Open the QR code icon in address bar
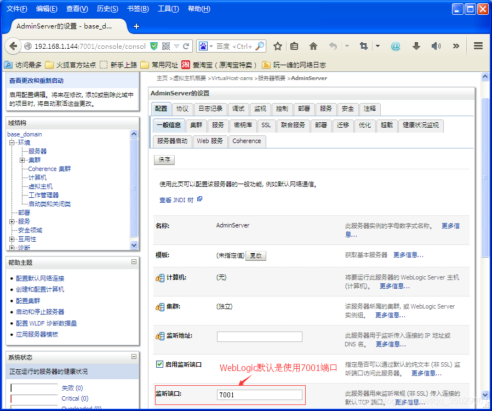492x411 pixels. 166,47
